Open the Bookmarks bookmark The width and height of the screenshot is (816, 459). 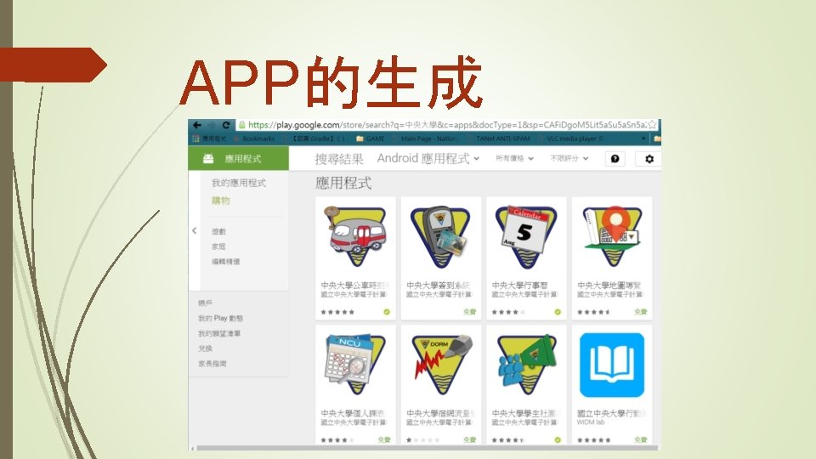[254, 139]
